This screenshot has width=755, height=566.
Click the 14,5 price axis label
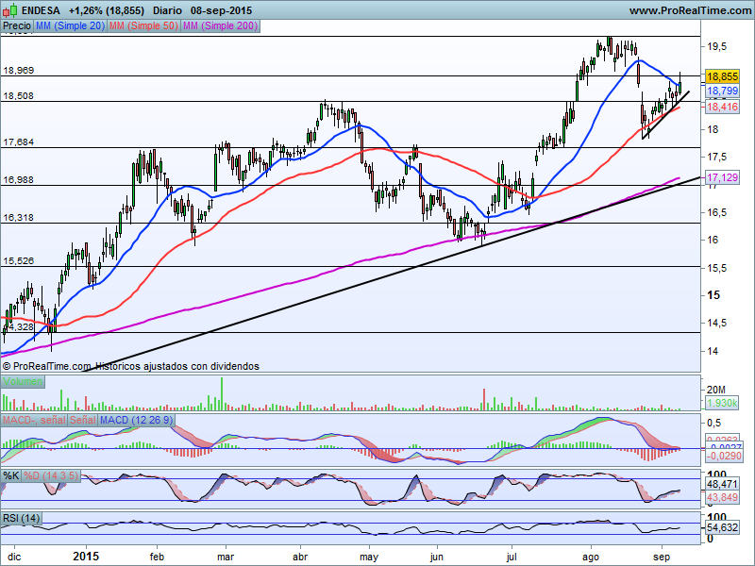(x=716, y=323)
